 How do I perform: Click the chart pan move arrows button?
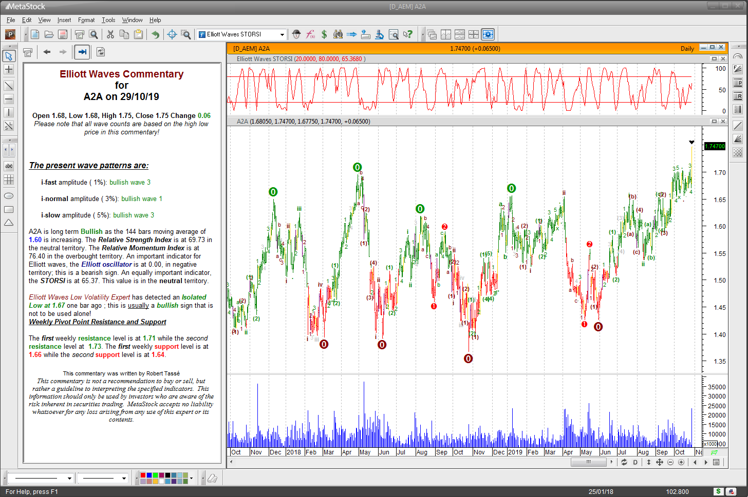point(660,462)
